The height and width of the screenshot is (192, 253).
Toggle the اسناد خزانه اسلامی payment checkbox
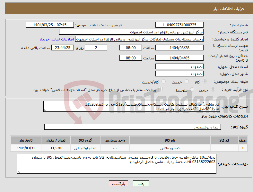point(161,89)
